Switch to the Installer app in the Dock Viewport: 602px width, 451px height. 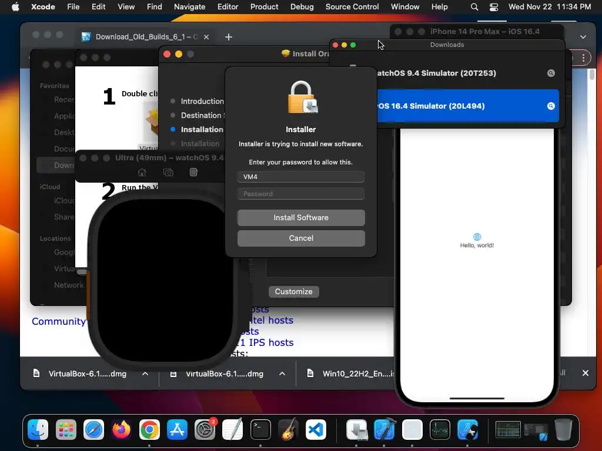click(x=357, y=429)
